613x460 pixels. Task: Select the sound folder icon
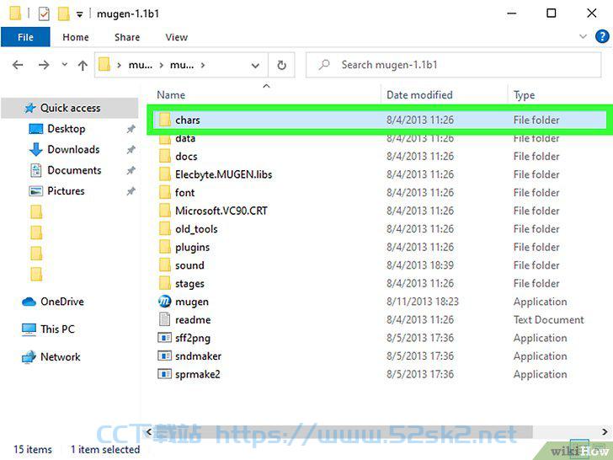click(x=165, y=265)
